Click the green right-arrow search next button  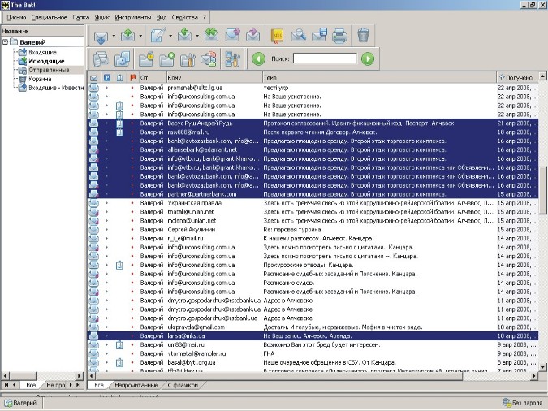click(x=368, y=58)
